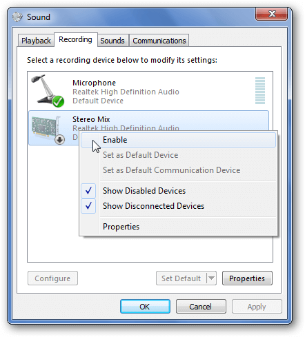Close the Sound dialog window
The height and width of the screenshot is (337, 305).
272,14
